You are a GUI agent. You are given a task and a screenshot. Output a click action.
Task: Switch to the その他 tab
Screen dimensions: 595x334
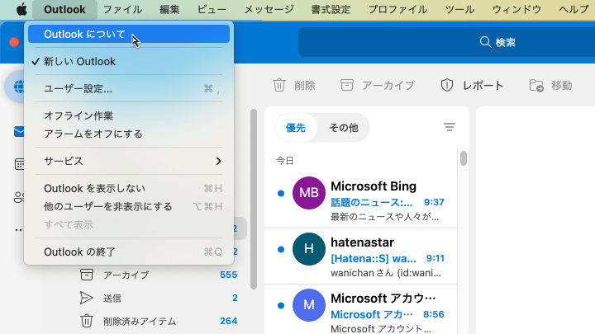click(x=344, y=128)
